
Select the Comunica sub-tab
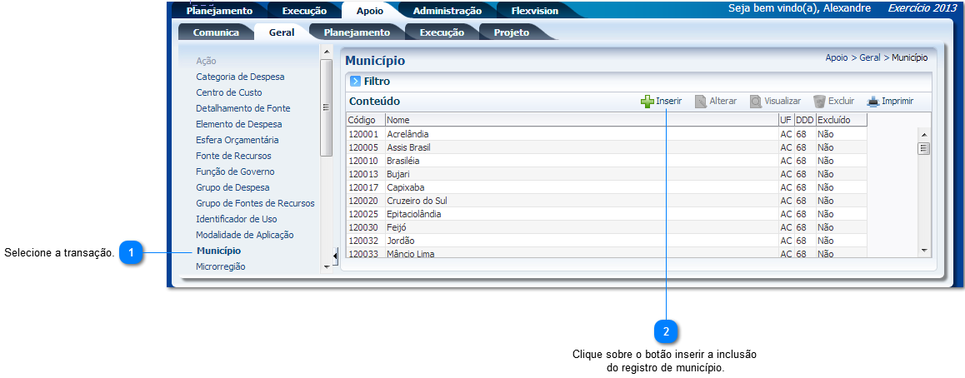216,32
